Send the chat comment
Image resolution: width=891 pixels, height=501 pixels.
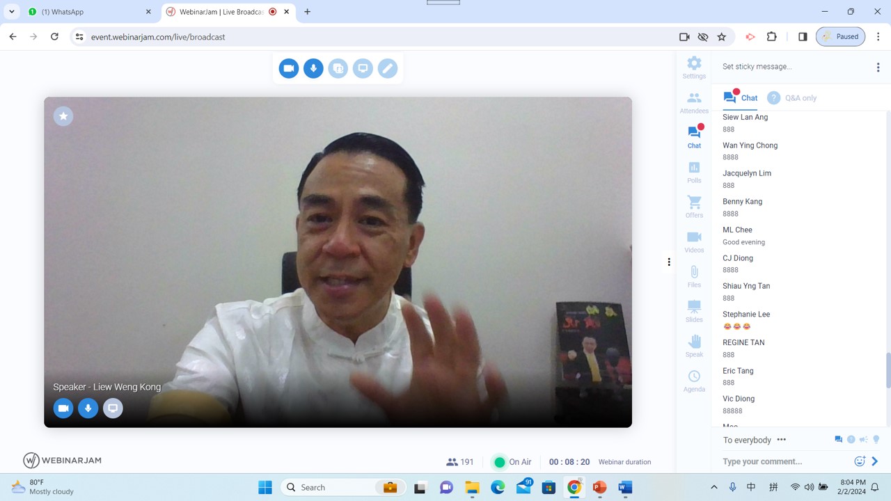tap(875, 461)
